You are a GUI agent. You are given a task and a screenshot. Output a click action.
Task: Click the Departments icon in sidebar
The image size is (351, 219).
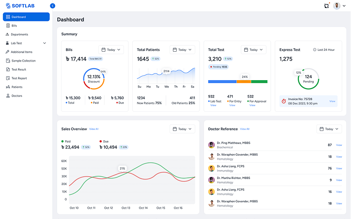click(x=7, y=34)
